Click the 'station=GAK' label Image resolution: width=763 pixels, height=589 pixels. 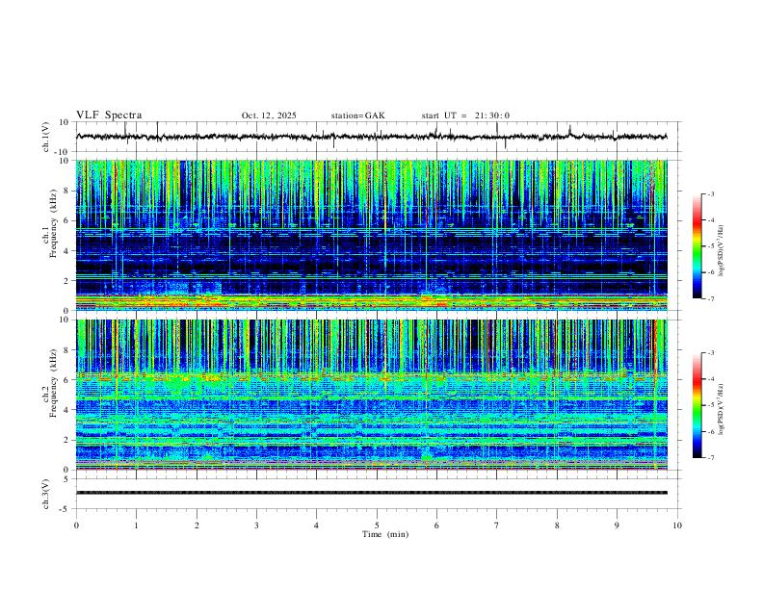point(357,115)
